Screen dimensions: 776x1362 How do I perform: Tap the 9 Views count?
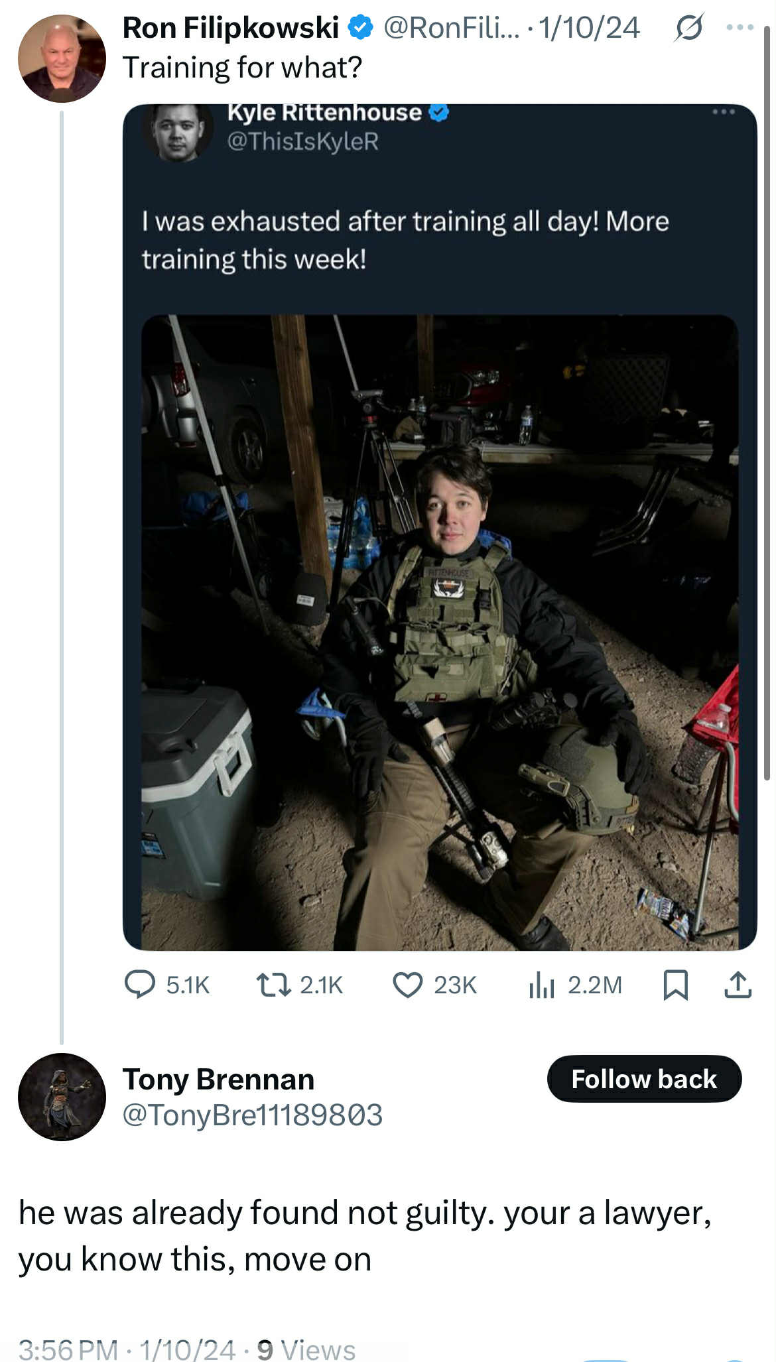tap(306, 1349)
